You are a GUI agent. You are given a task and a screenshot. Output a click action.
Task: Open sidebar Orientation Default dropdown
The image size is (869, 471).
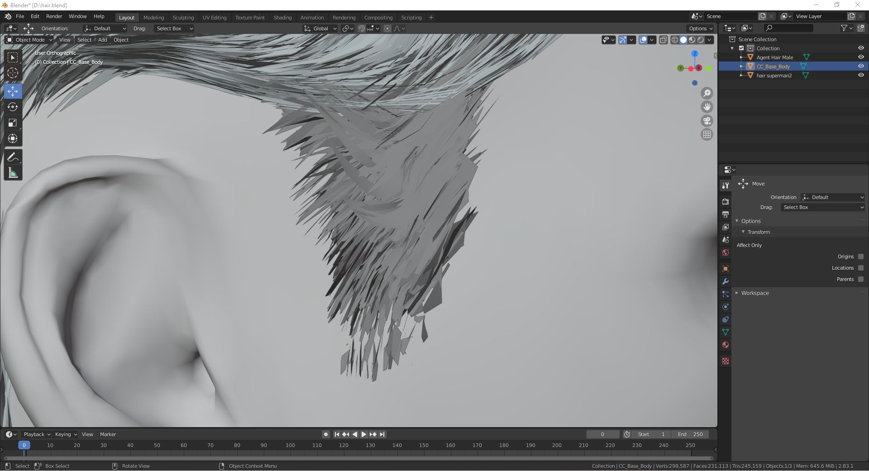click(x=833, y=197)
